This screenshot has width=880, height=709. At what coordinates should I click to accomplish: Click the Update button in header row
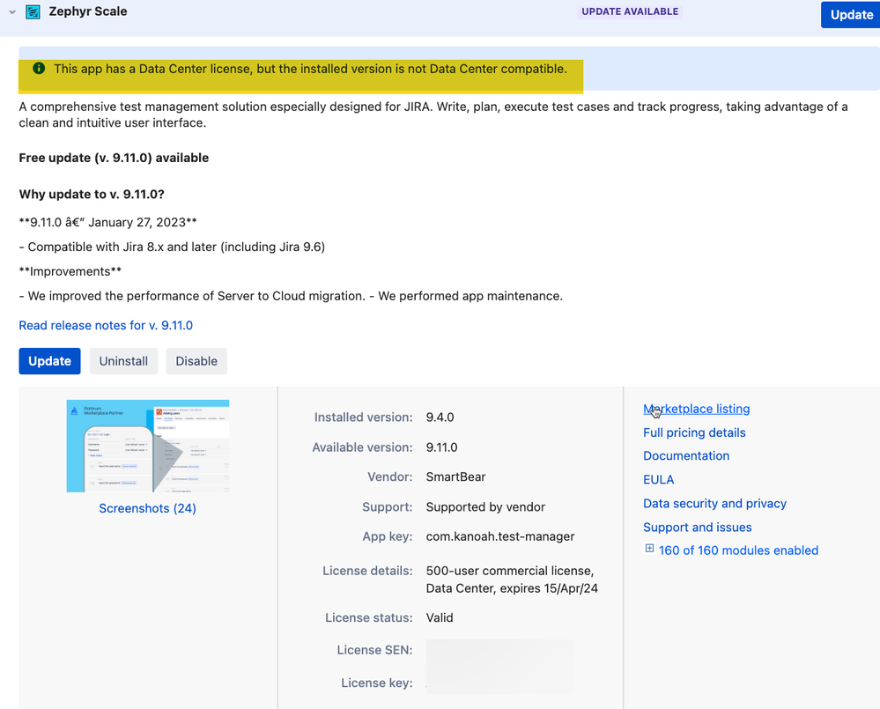pos(851,15)
